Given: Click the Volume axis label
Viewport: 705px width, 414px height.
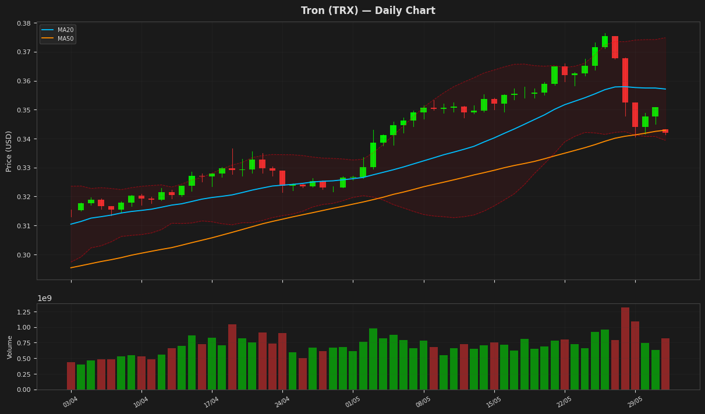Looking at the screenshot, I should (10, 347).
